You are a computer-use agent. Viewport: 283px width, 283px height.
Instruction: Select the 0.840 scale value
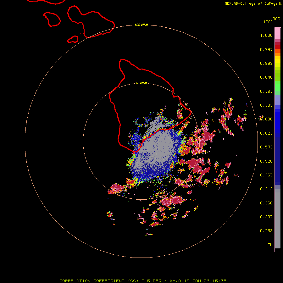point(266,77)
